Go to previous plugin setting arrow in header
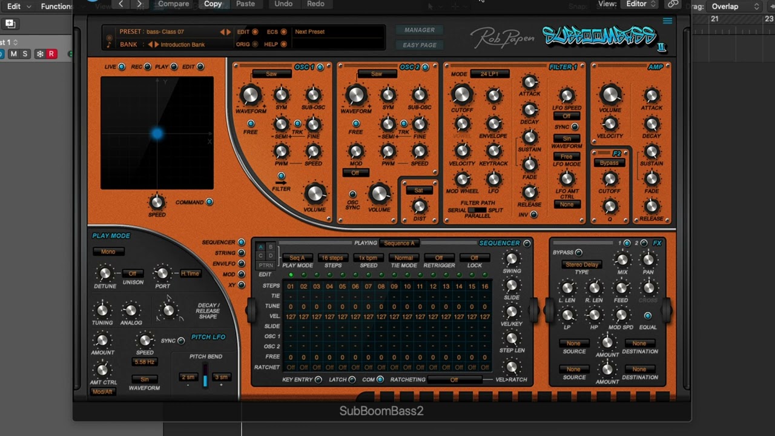 (121, 4)
